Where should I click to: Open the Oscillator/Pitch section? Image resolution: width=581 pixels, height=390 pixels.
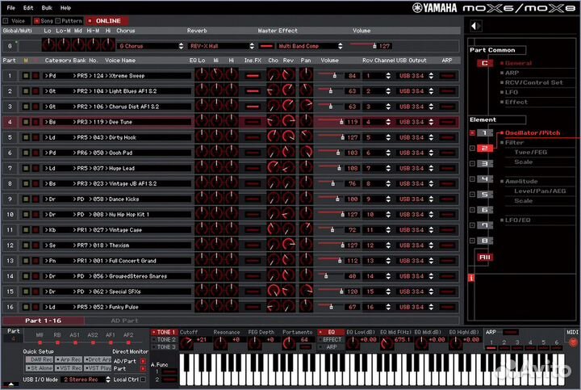[x=532, y=132]
